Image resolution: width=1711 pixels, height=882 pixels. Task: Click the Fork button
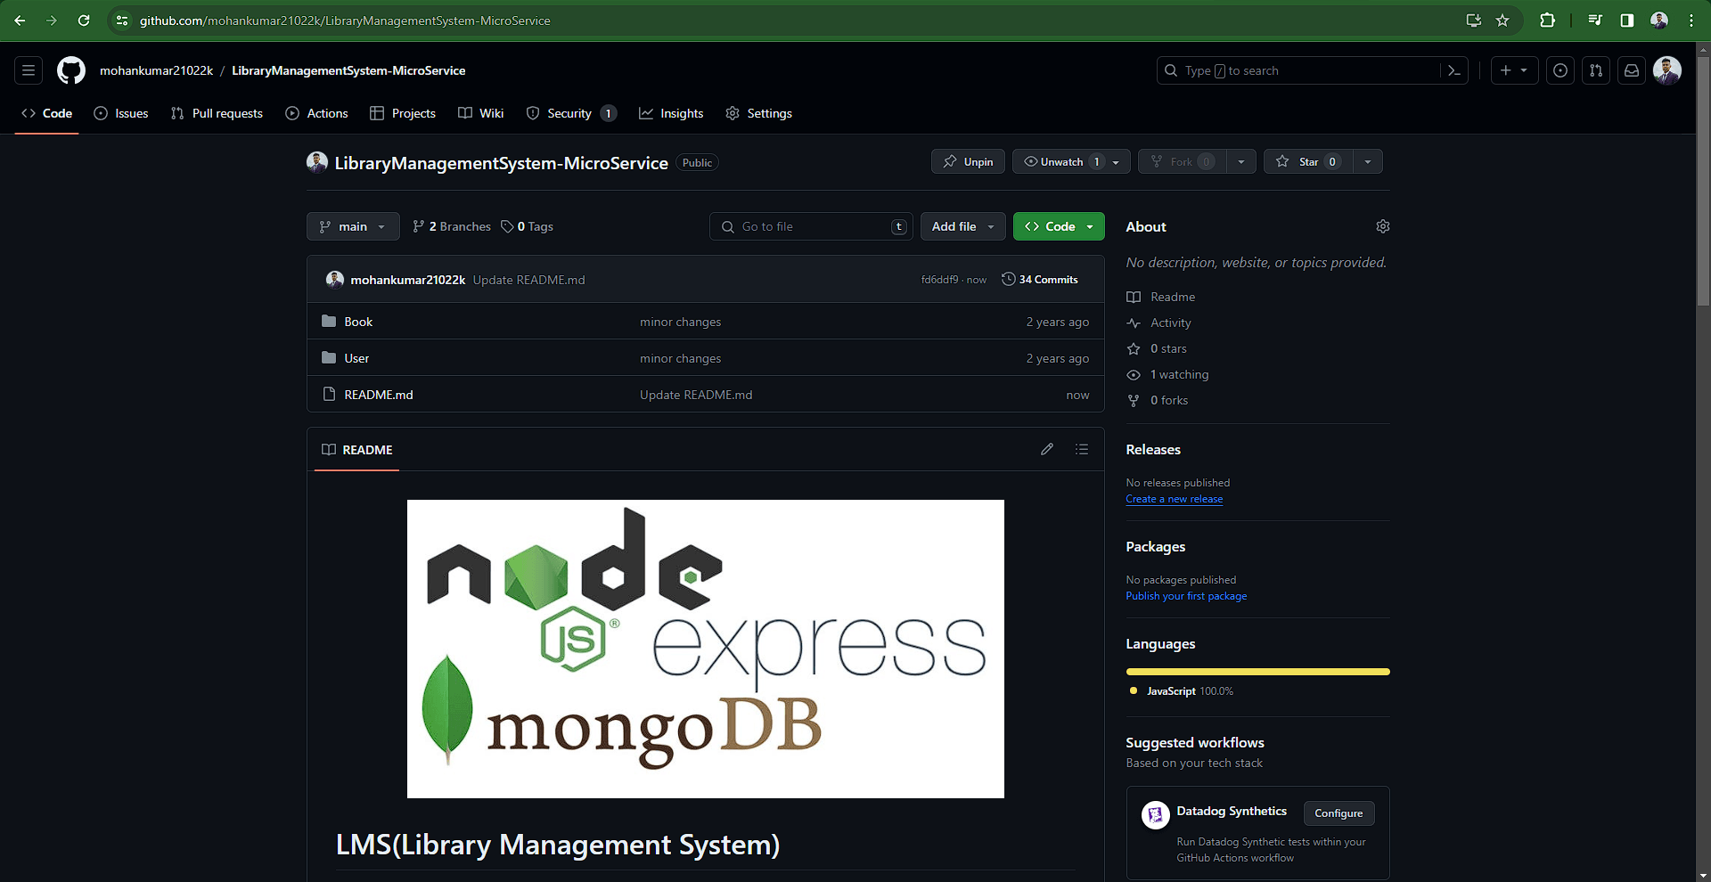pyautogui.click(x=1182, y=161)
